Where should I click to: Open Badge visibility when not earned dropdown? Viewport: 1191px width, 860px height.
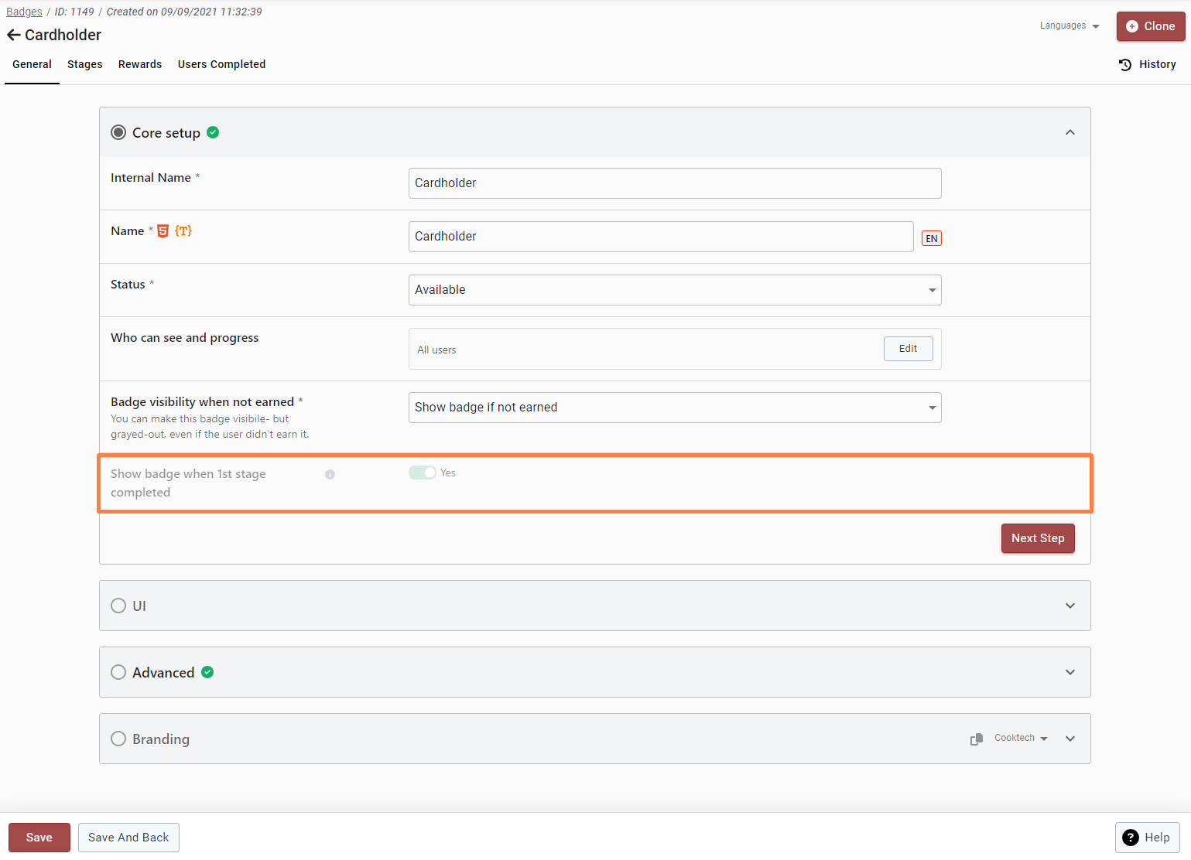coord(674,408)
